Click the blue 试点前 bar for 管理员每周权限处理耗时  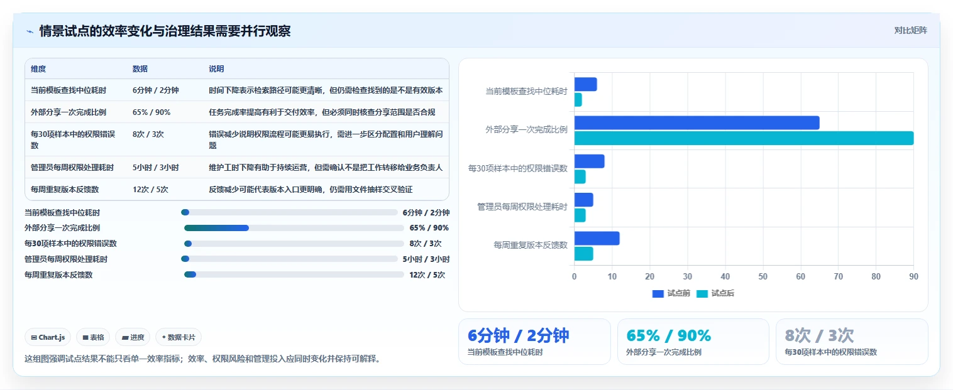point(583,200)
